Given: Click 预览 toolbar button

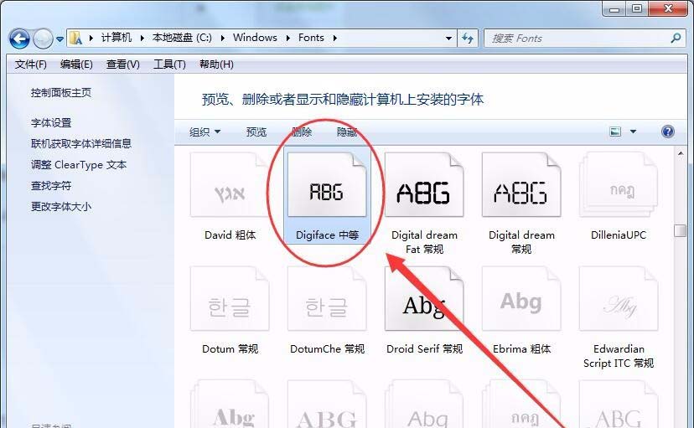Looking at the screenshot, I should (x=256, y=131).
